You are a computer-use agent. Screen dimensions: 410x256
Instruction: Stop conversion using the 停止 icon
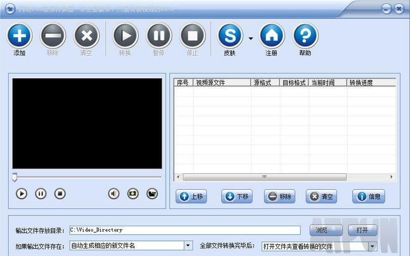click(193, 35)
